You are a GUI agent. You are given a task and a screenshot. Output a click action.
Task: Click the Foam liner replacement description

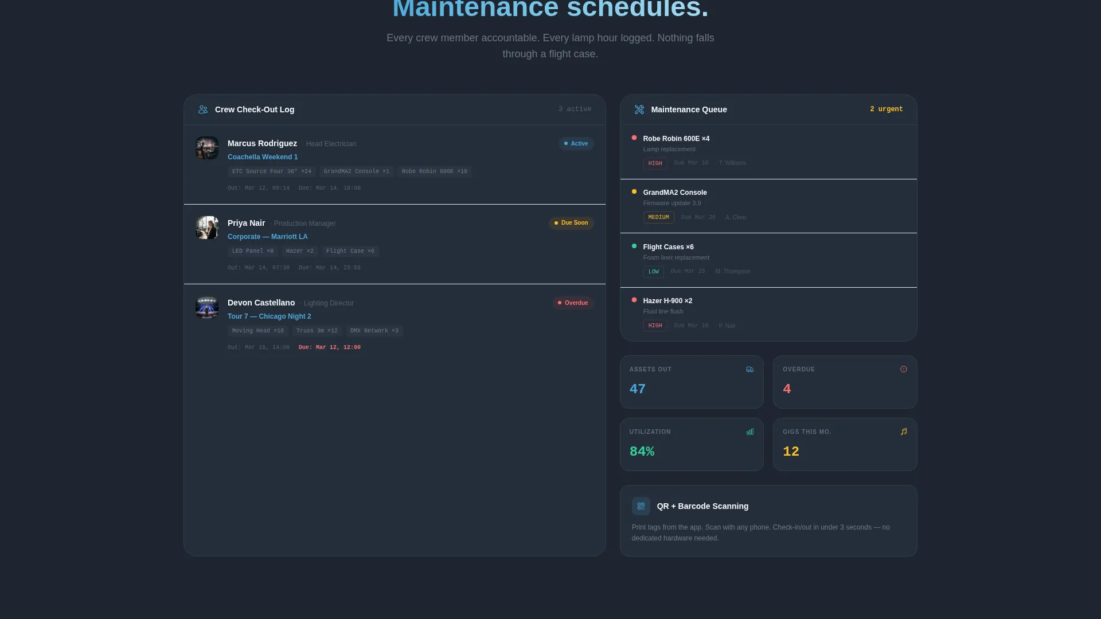[x=676, y=258]
